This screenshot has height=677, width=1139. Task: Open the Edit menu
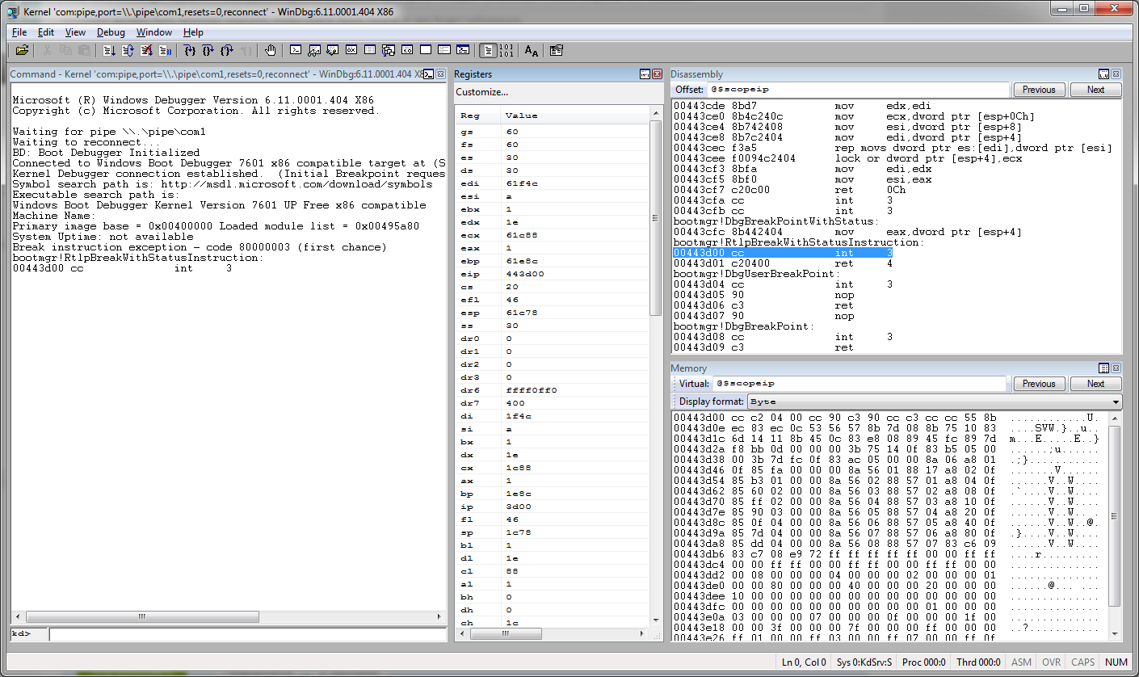click(46, 32)
